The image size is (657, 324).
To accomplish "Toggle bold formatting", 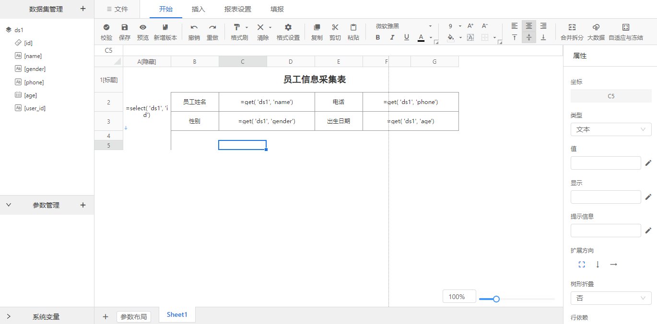I will 378,37.
